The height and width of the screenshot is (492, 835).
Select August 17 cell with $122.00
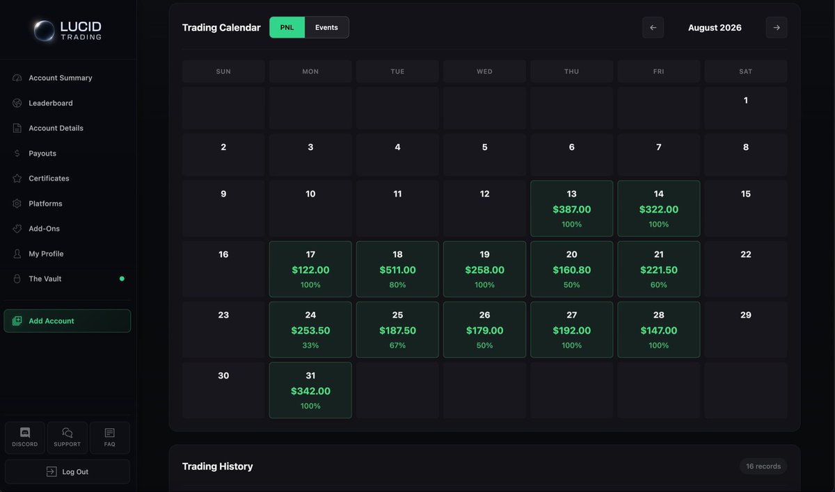point(310,269)
